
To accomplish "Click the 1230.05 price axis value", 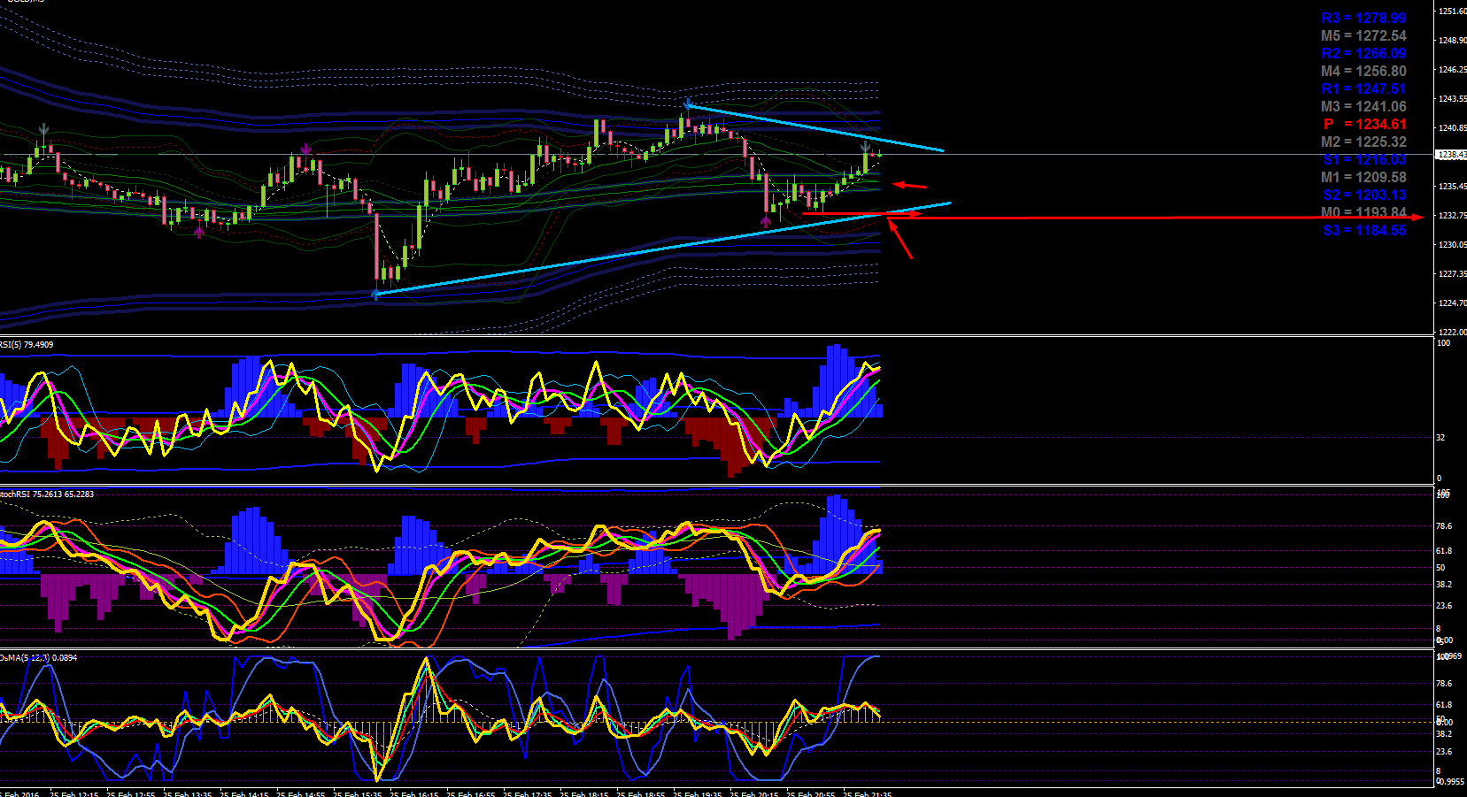I will pyautogui.click(x=1453, y=245).
